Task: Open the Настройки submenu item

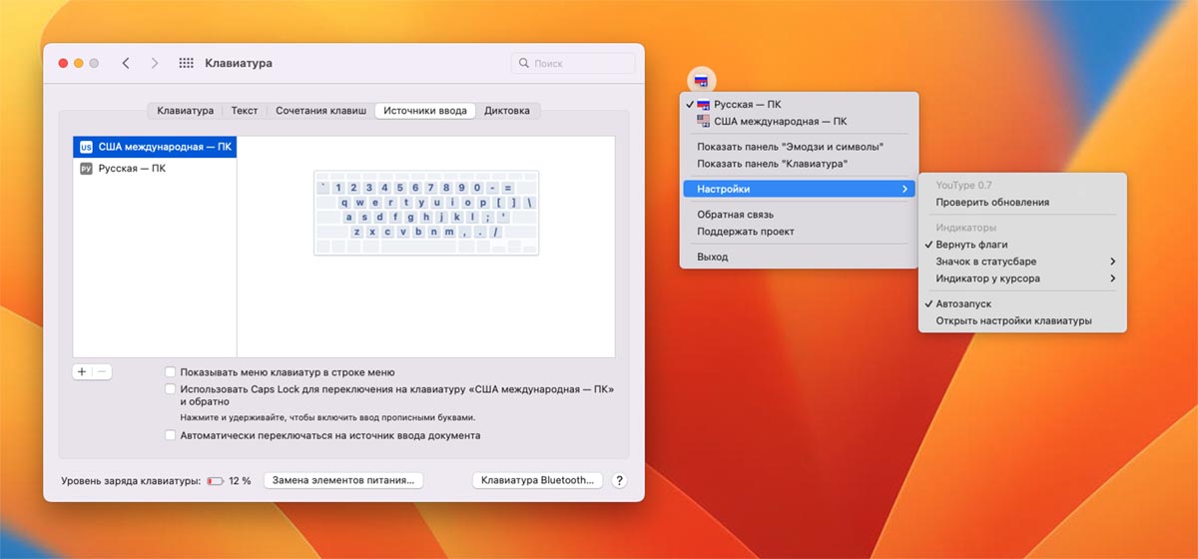Action: [x=798, y=189]
